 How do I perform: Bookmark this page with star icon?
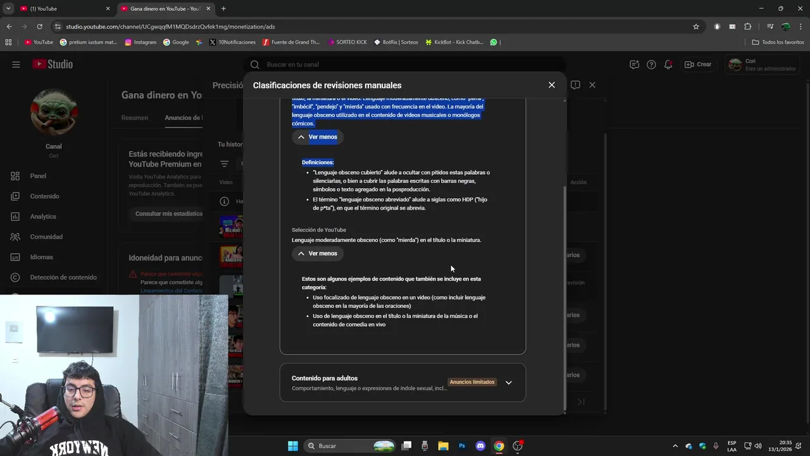pyautogui.click(x=696, y=27)
